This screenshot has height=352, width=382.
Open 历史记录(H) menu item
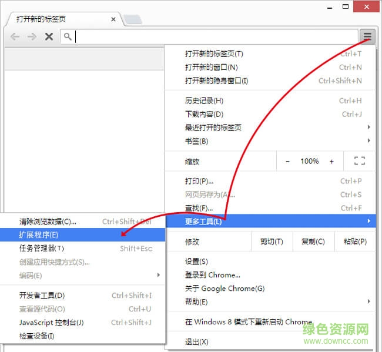[204, 101]
